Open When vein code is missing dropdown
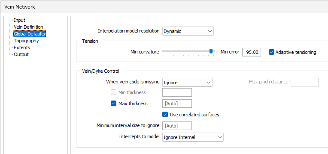Image resolution: width=328 pixels, height=154 pixels. click(187, 83)
